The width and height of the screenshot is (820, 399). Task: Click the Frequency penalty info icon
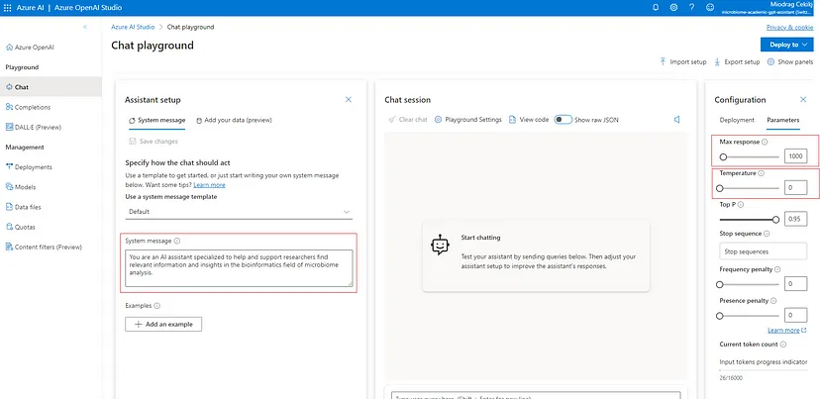[777, 269]
